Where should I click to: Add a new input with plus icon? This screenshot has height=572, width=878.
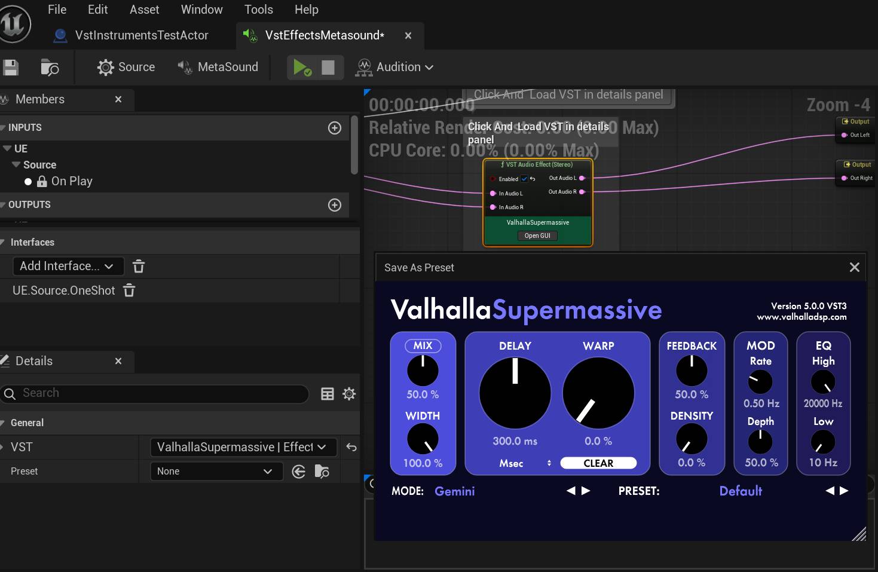(335, 128)
